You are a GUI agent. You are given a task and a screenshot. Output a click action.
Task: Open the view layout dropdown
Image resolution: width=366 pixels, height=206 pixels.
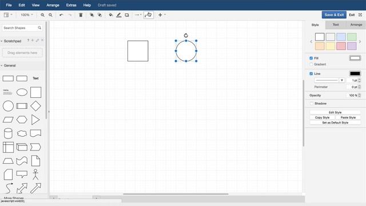[x=8, y=15]
